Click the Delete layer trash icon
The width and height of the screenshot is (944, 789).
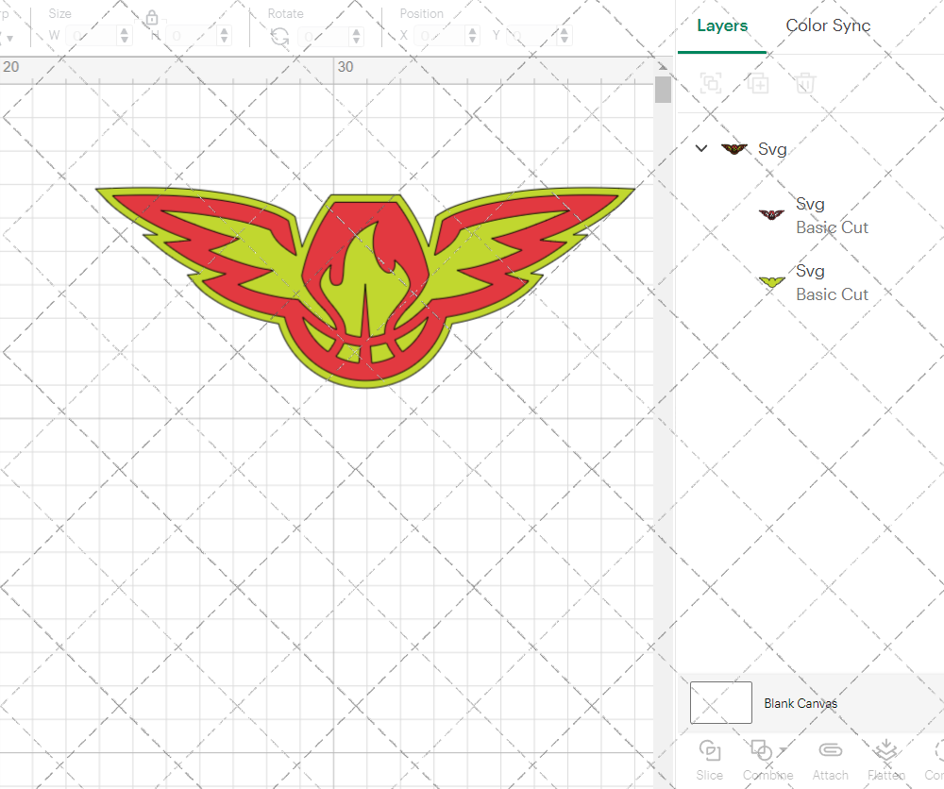point(805,82)
